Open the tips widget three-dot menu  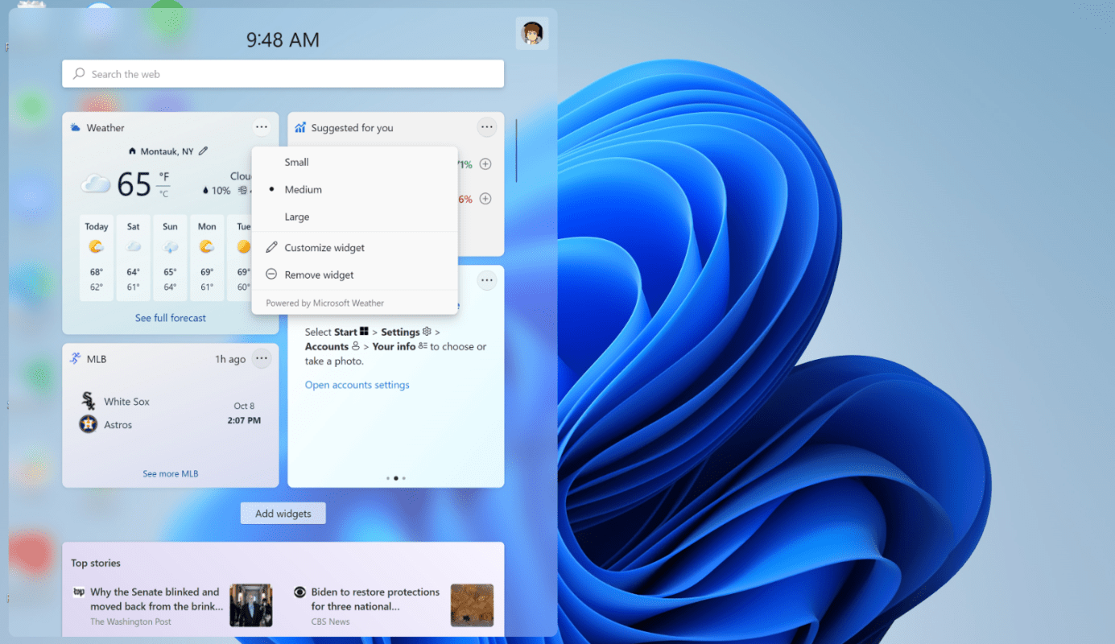(486, 280)
